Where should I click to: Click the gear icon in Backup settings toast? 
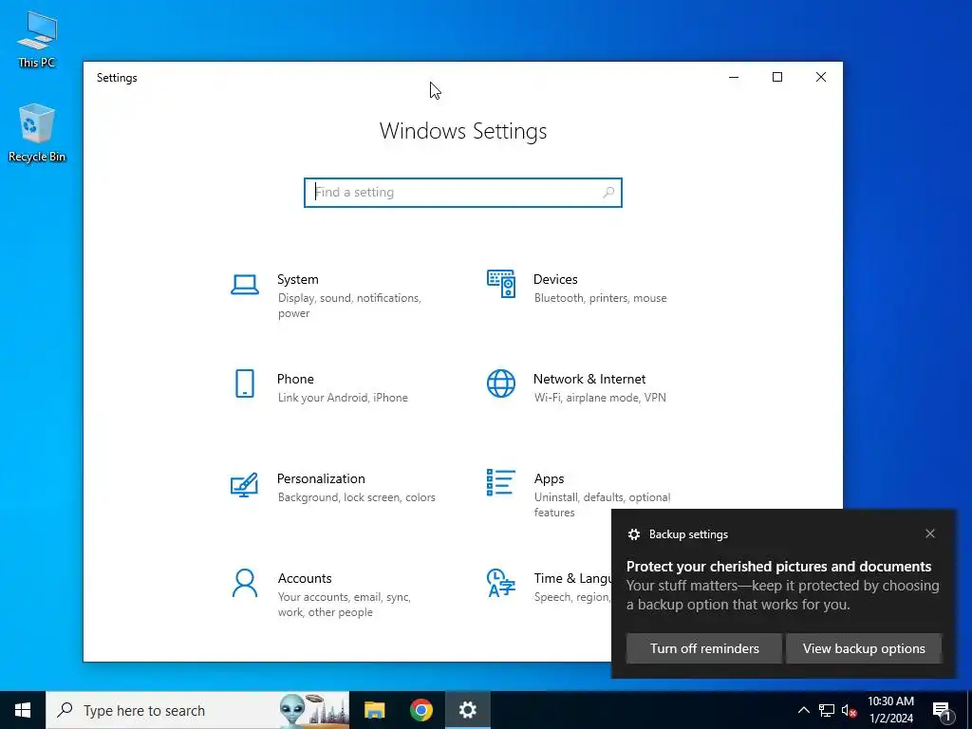coord(633,534)
